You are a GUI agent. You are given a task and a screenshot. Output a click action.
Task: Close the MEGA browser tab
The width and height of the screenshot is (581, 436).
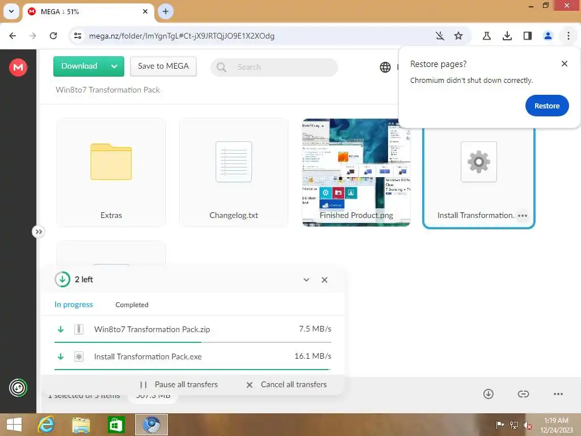point(145,11)
